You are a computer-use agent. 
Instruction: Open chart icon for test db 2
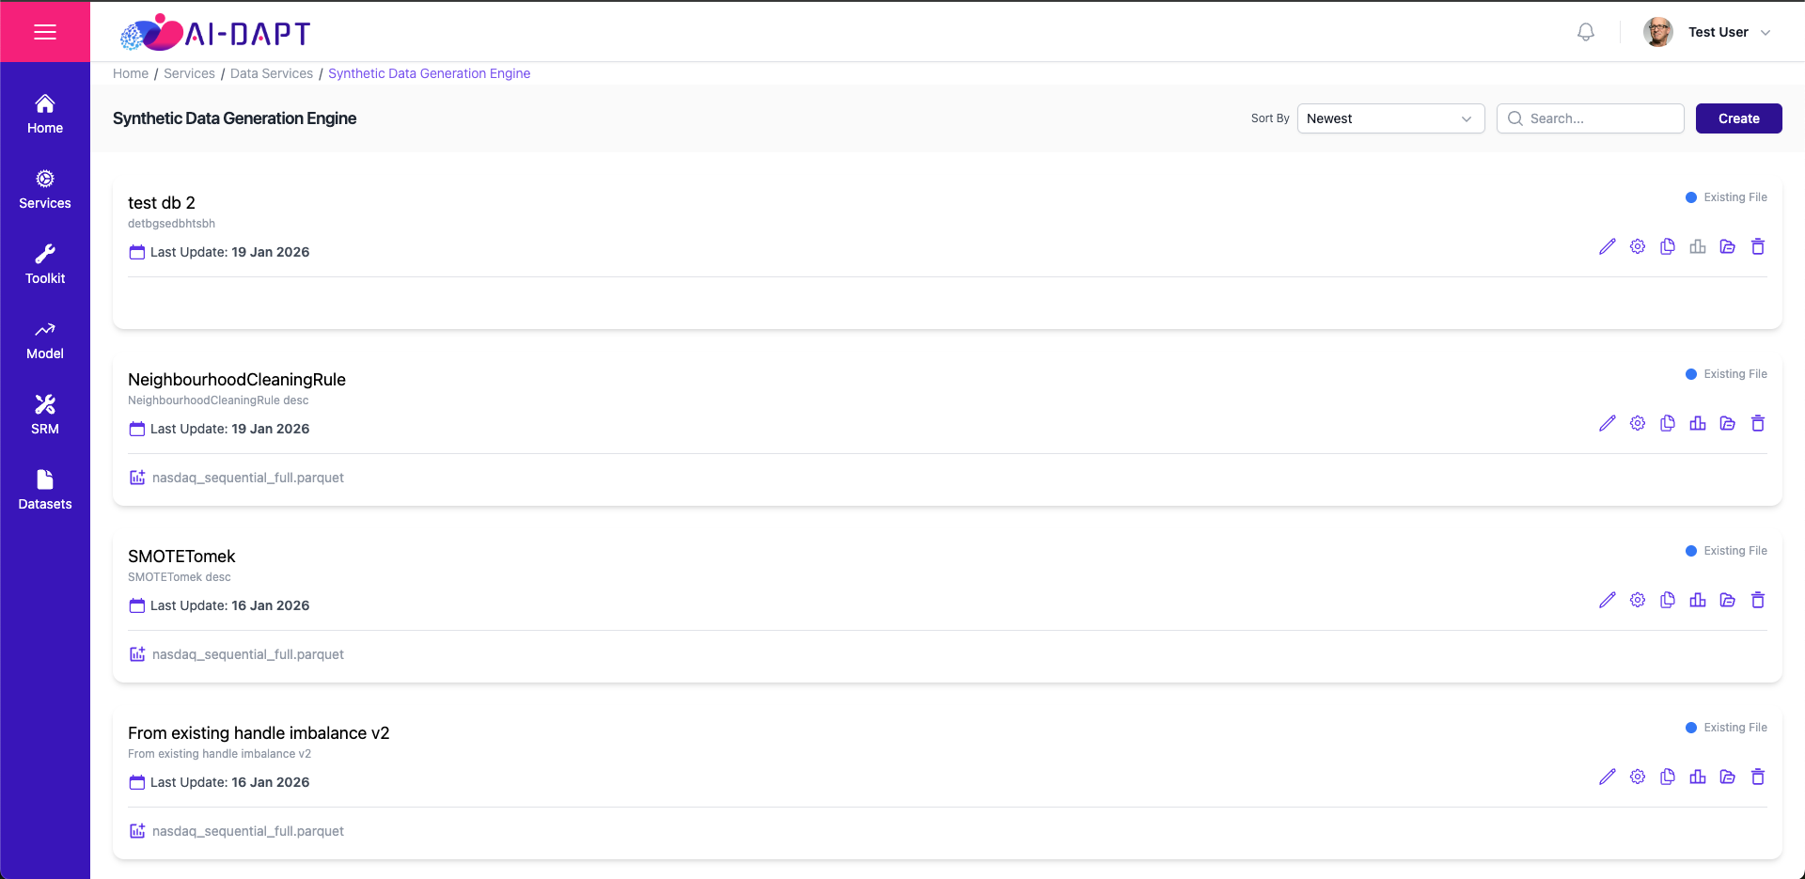pyautogui.click(x=1698, y=246)
